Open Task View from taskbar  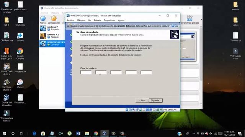21,134
